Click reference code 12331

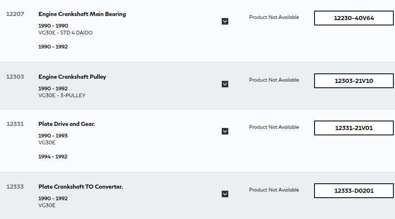click(15, 124)
